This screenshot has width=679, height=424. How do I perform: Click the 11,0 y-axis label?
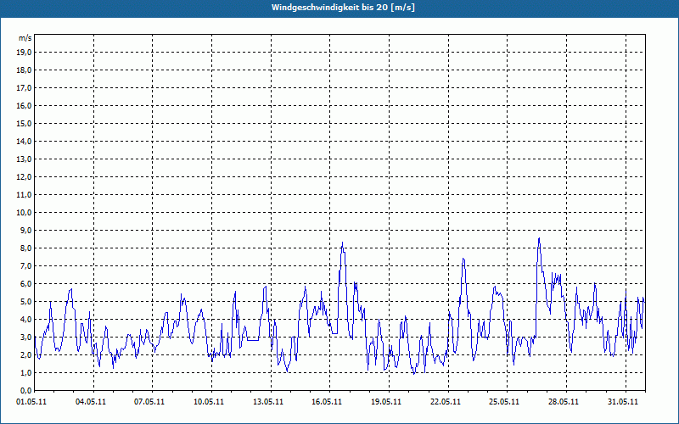[24, 195]
